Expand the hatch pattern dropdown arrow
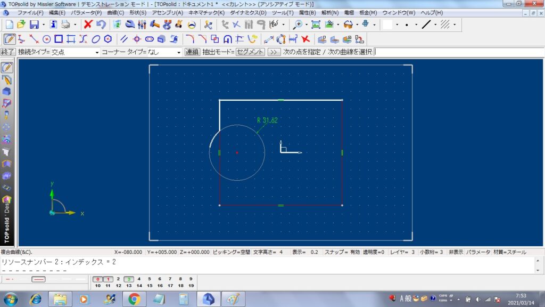The image size is (545, 307). tap(455, 25)
